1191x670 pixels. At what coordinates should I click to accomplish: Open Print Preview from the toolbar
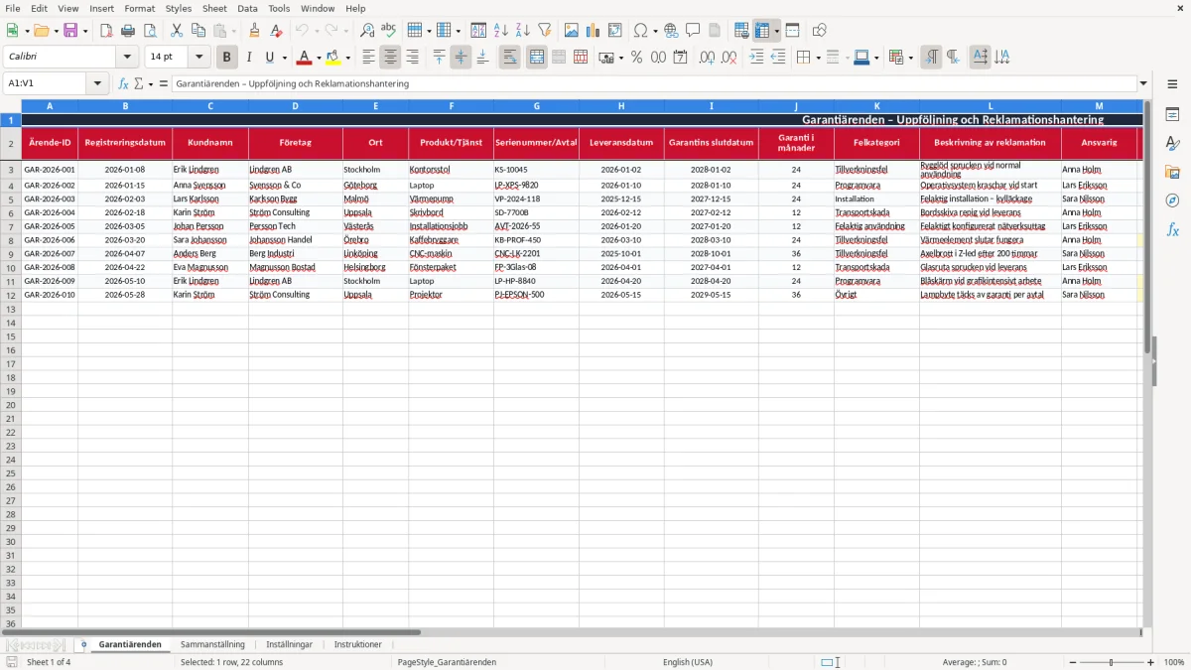pos(150,31)
